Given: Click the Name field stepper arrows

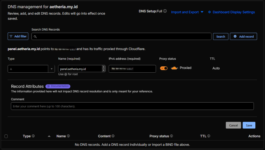Looking at the screenshot, I should tap(104, 69).
